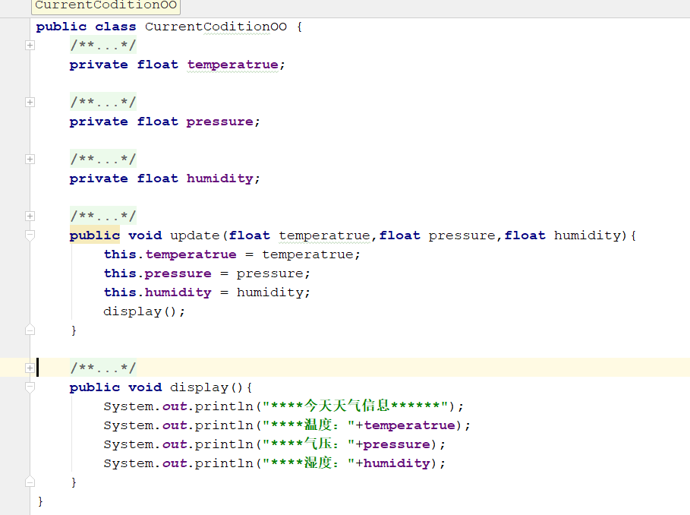This screenshot has height=515, width=690.
Task: Click the 温度 string literal
Action: [x=309, y=425]
